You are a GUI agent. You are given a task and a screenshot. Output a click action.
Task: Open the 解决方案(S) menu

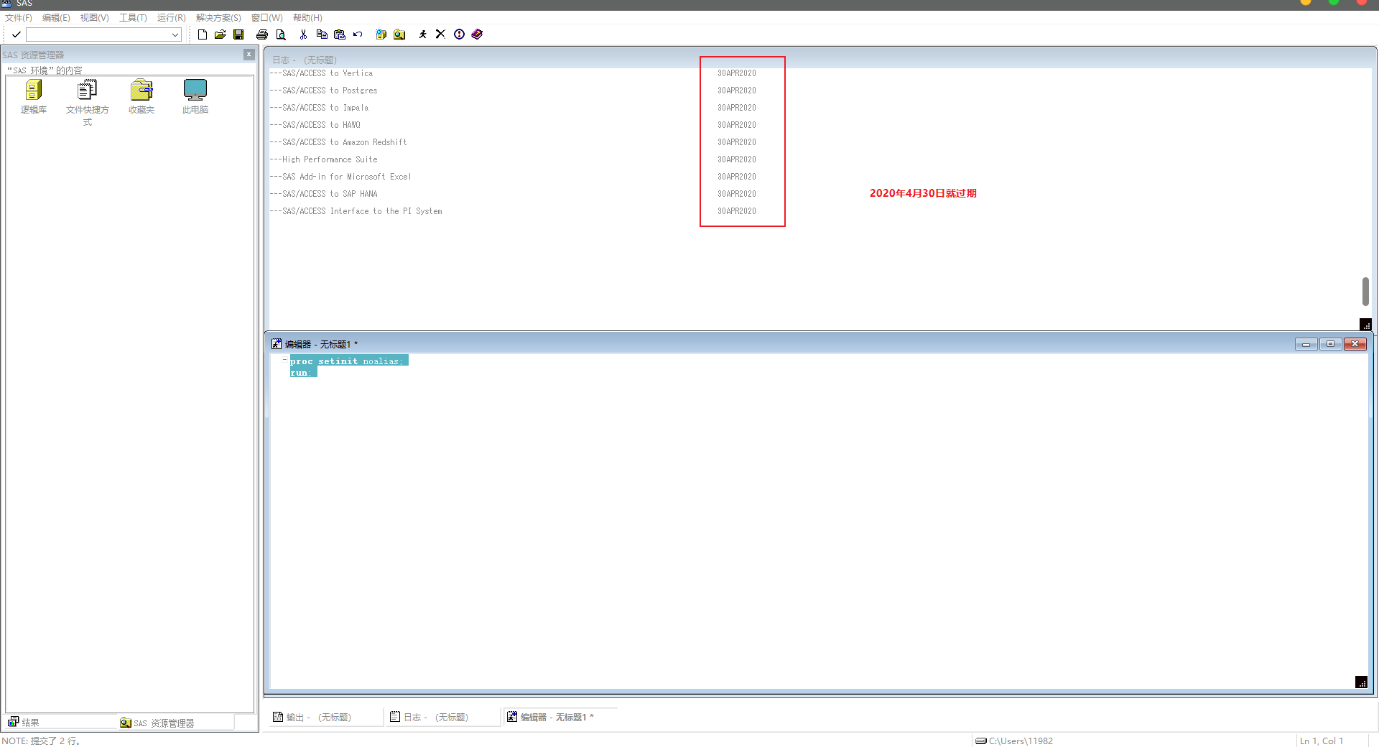pos(218,18)
